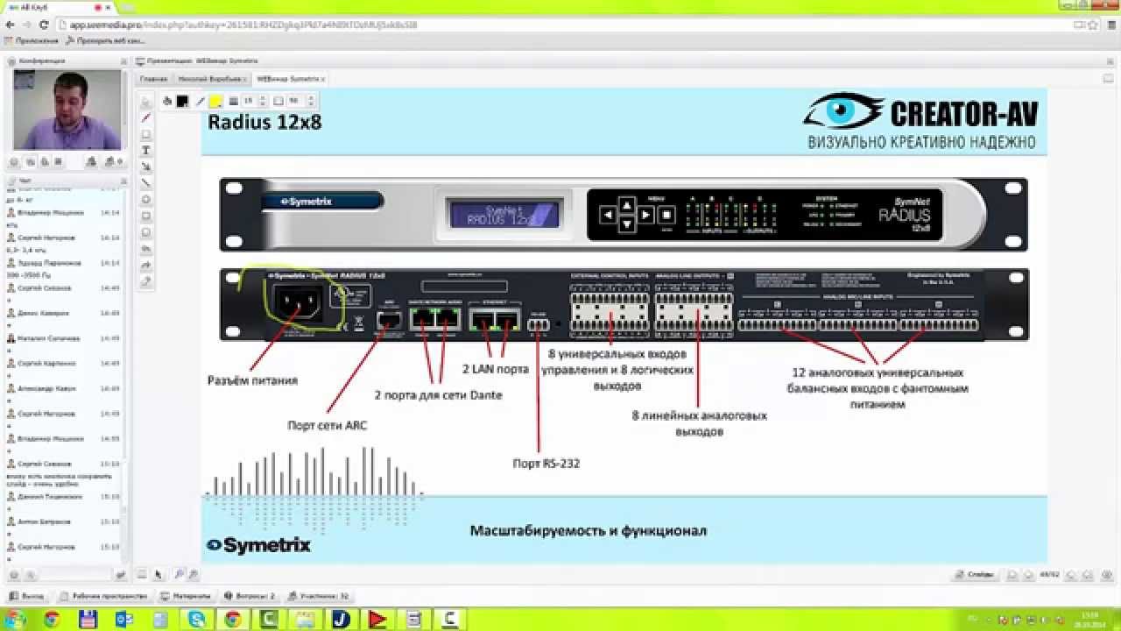The image size is (1121, 631).
Task: Click Наталия Сапачева chat entry
Action: coord(63,337)
